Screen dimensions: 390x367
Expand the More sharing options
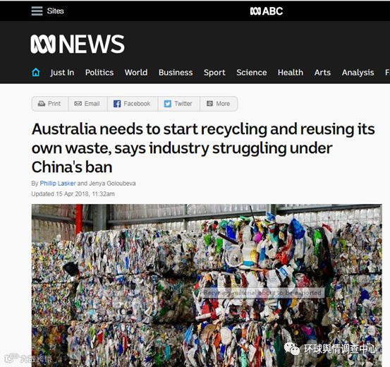(x=219, y=104)
